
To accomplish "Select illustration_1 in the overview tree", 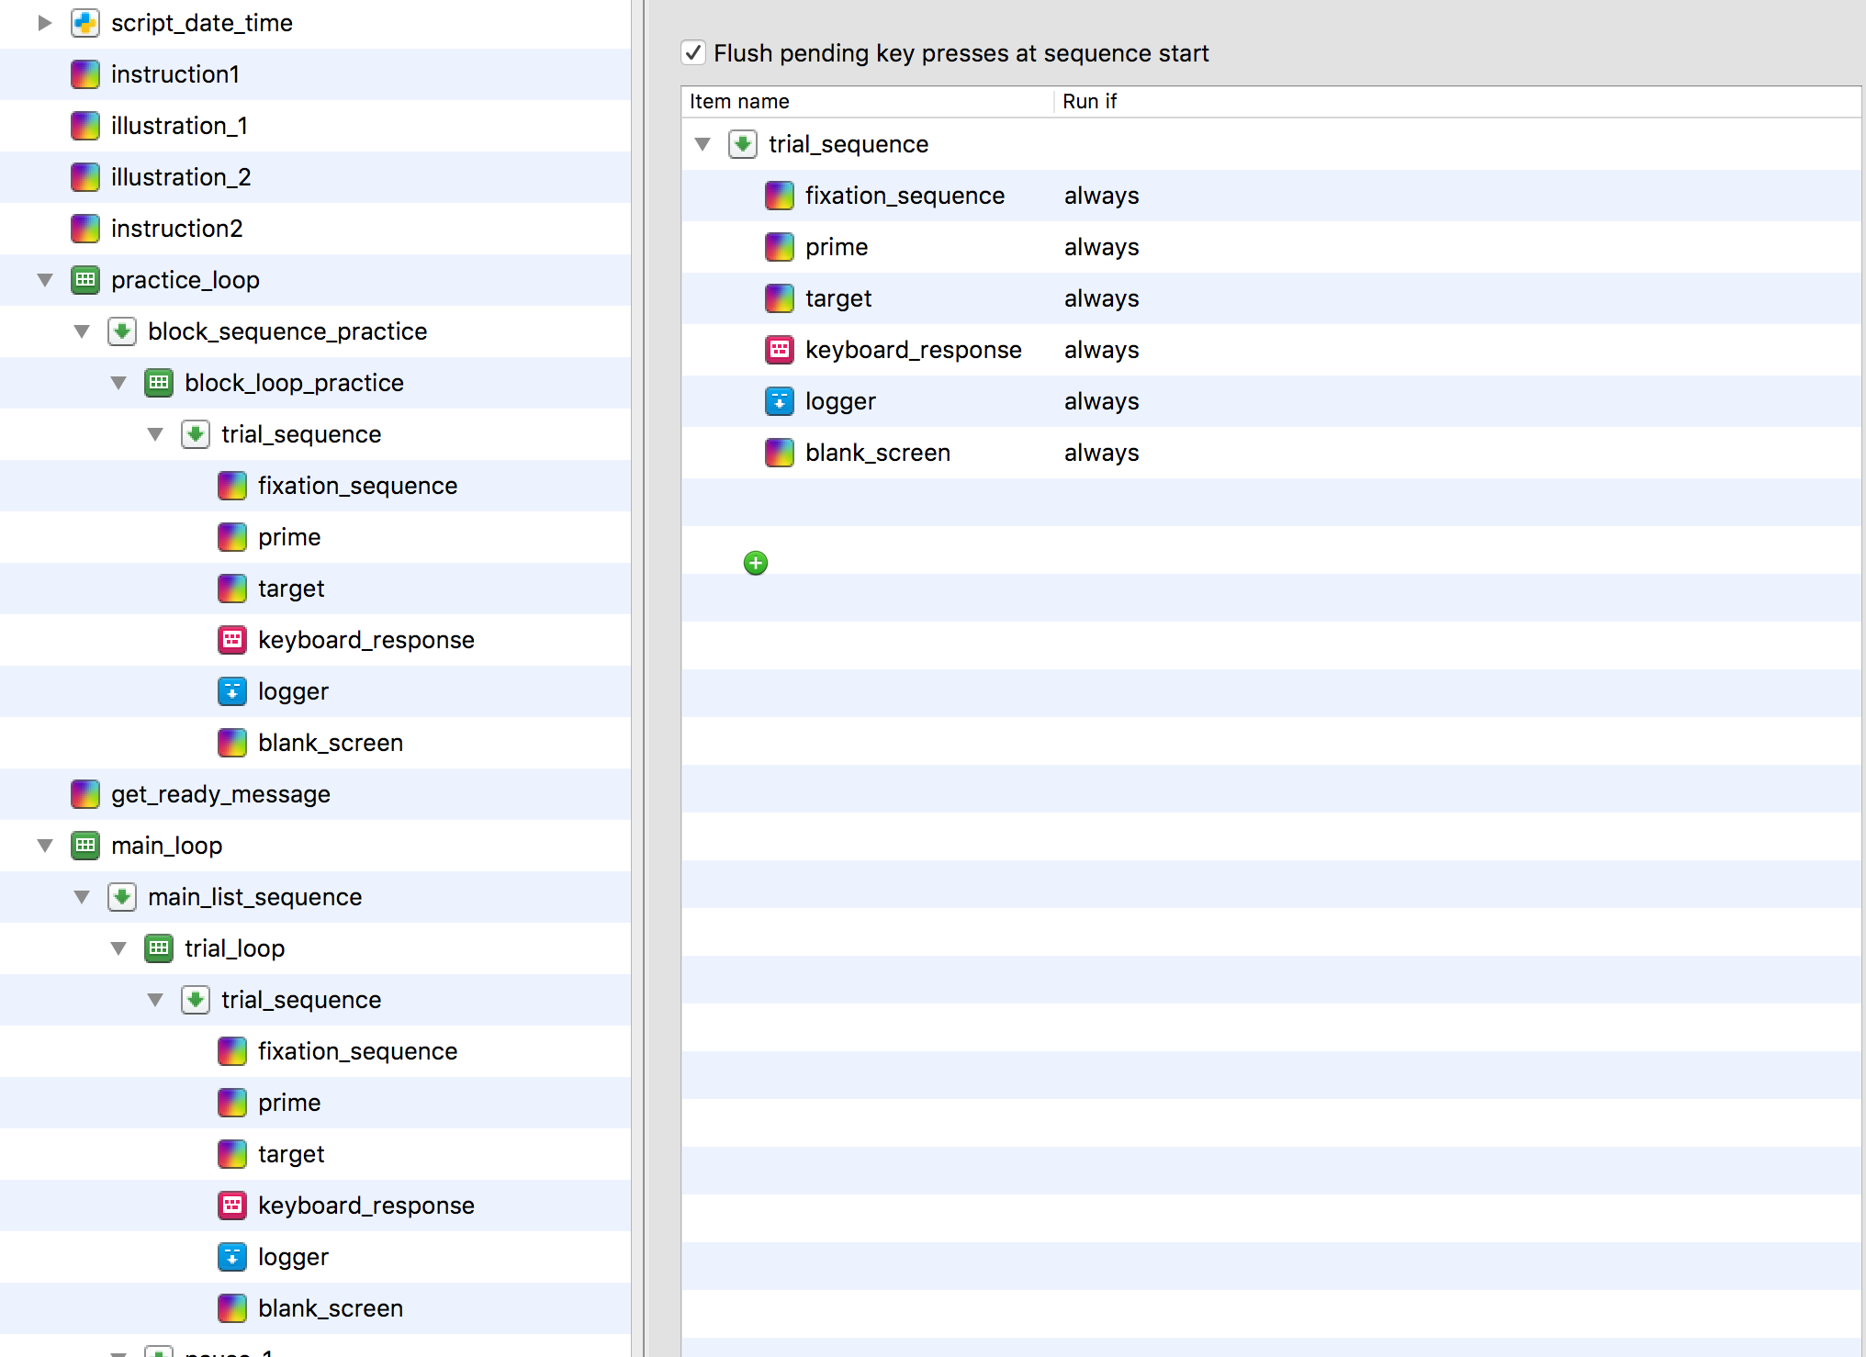I will pyautogui.click(x=179, y=126).
